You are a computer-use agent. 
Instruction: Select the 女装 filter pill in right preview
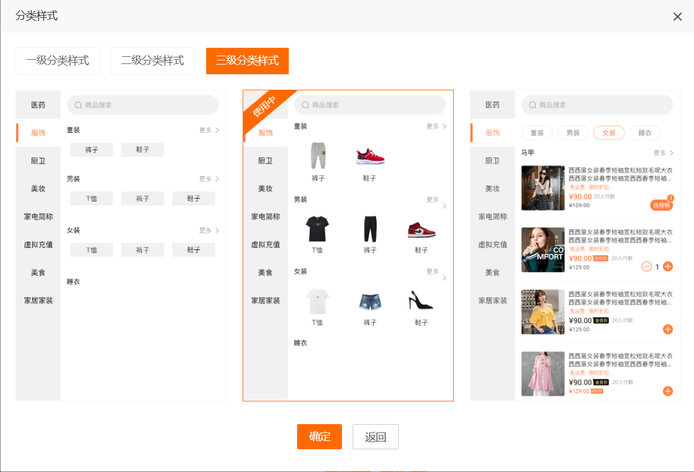(x=609, y=133)
